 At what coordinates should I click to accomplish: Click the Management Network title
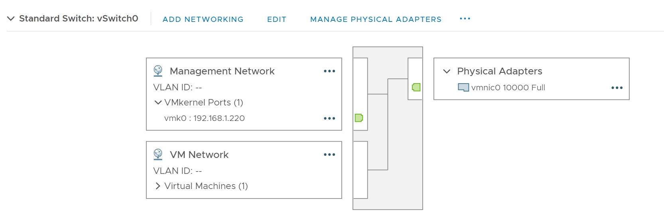tap(222, 71)
